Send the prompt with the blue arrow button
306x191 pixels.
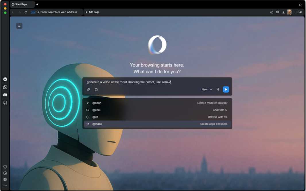coord(226,89)
